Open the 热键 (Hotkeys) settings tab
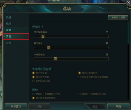 point(9,17)
